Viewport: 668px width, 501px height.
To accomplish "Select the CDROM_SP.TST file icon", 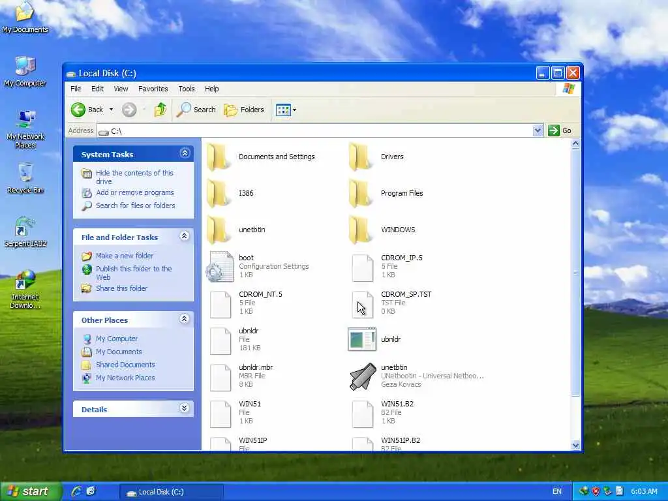I will pos(363,305).
